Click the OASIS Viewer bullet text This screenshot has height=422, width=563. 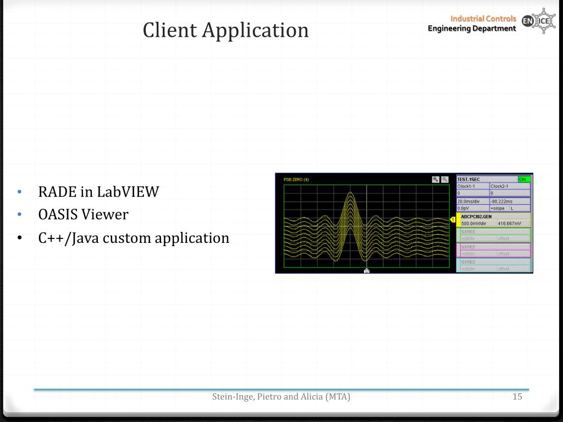(x=84, y=215)
